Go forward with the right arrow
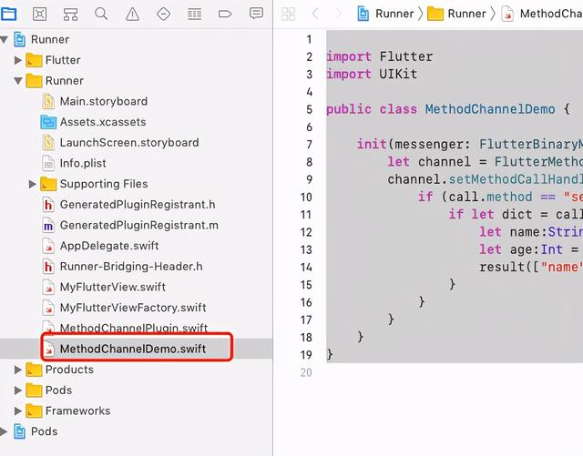Screen dimensions: 583x456 (x=338, y=14)
